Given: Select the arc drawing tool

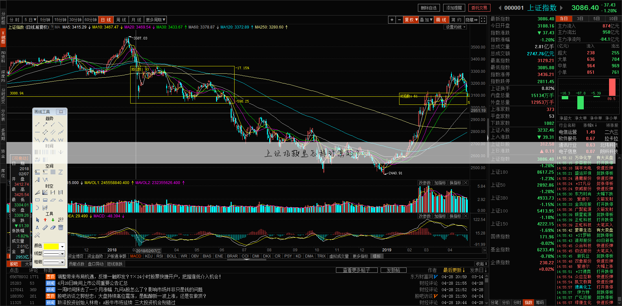Looking at the screenshot, I should pyautogui.click(x=38, y=208).
